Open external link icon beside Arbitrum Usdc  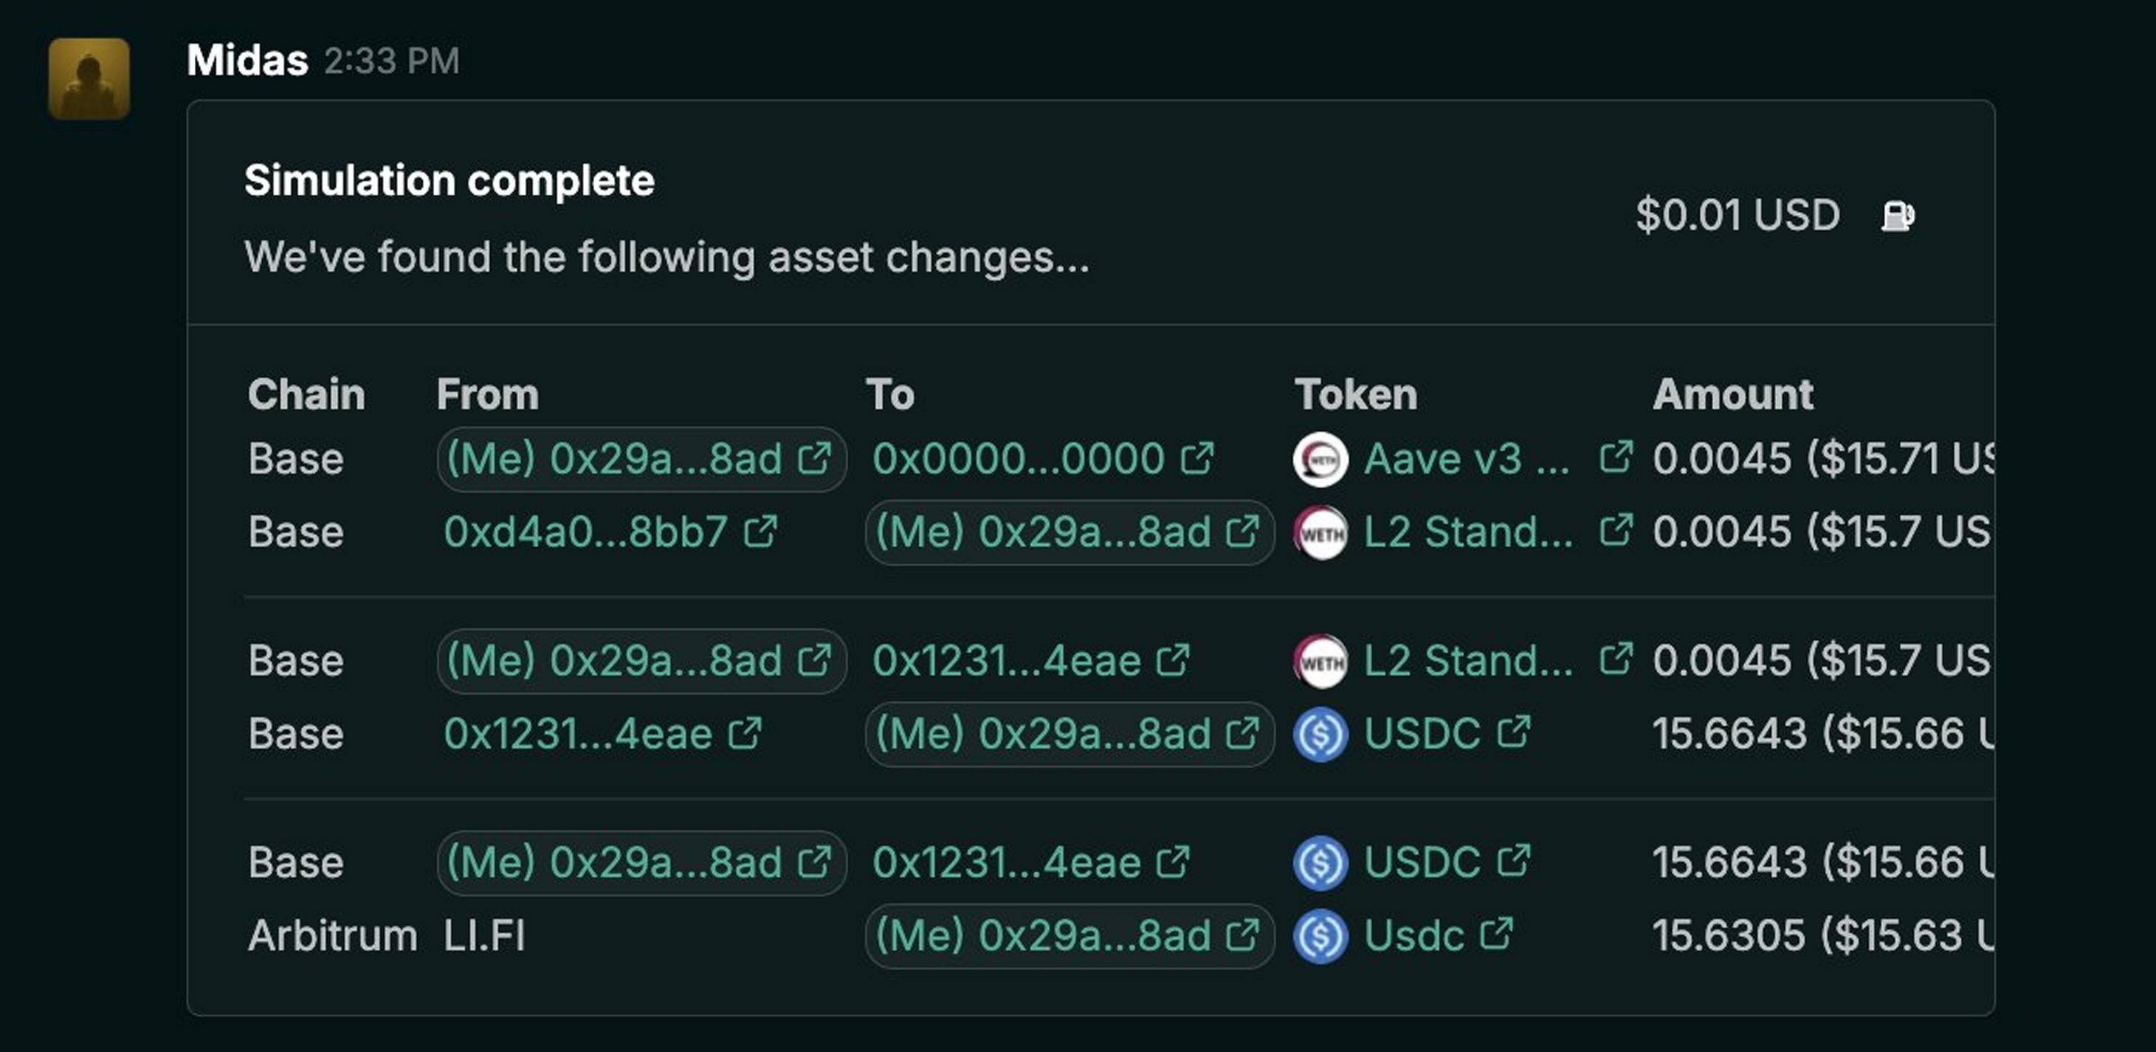(x=1496, y=934)
